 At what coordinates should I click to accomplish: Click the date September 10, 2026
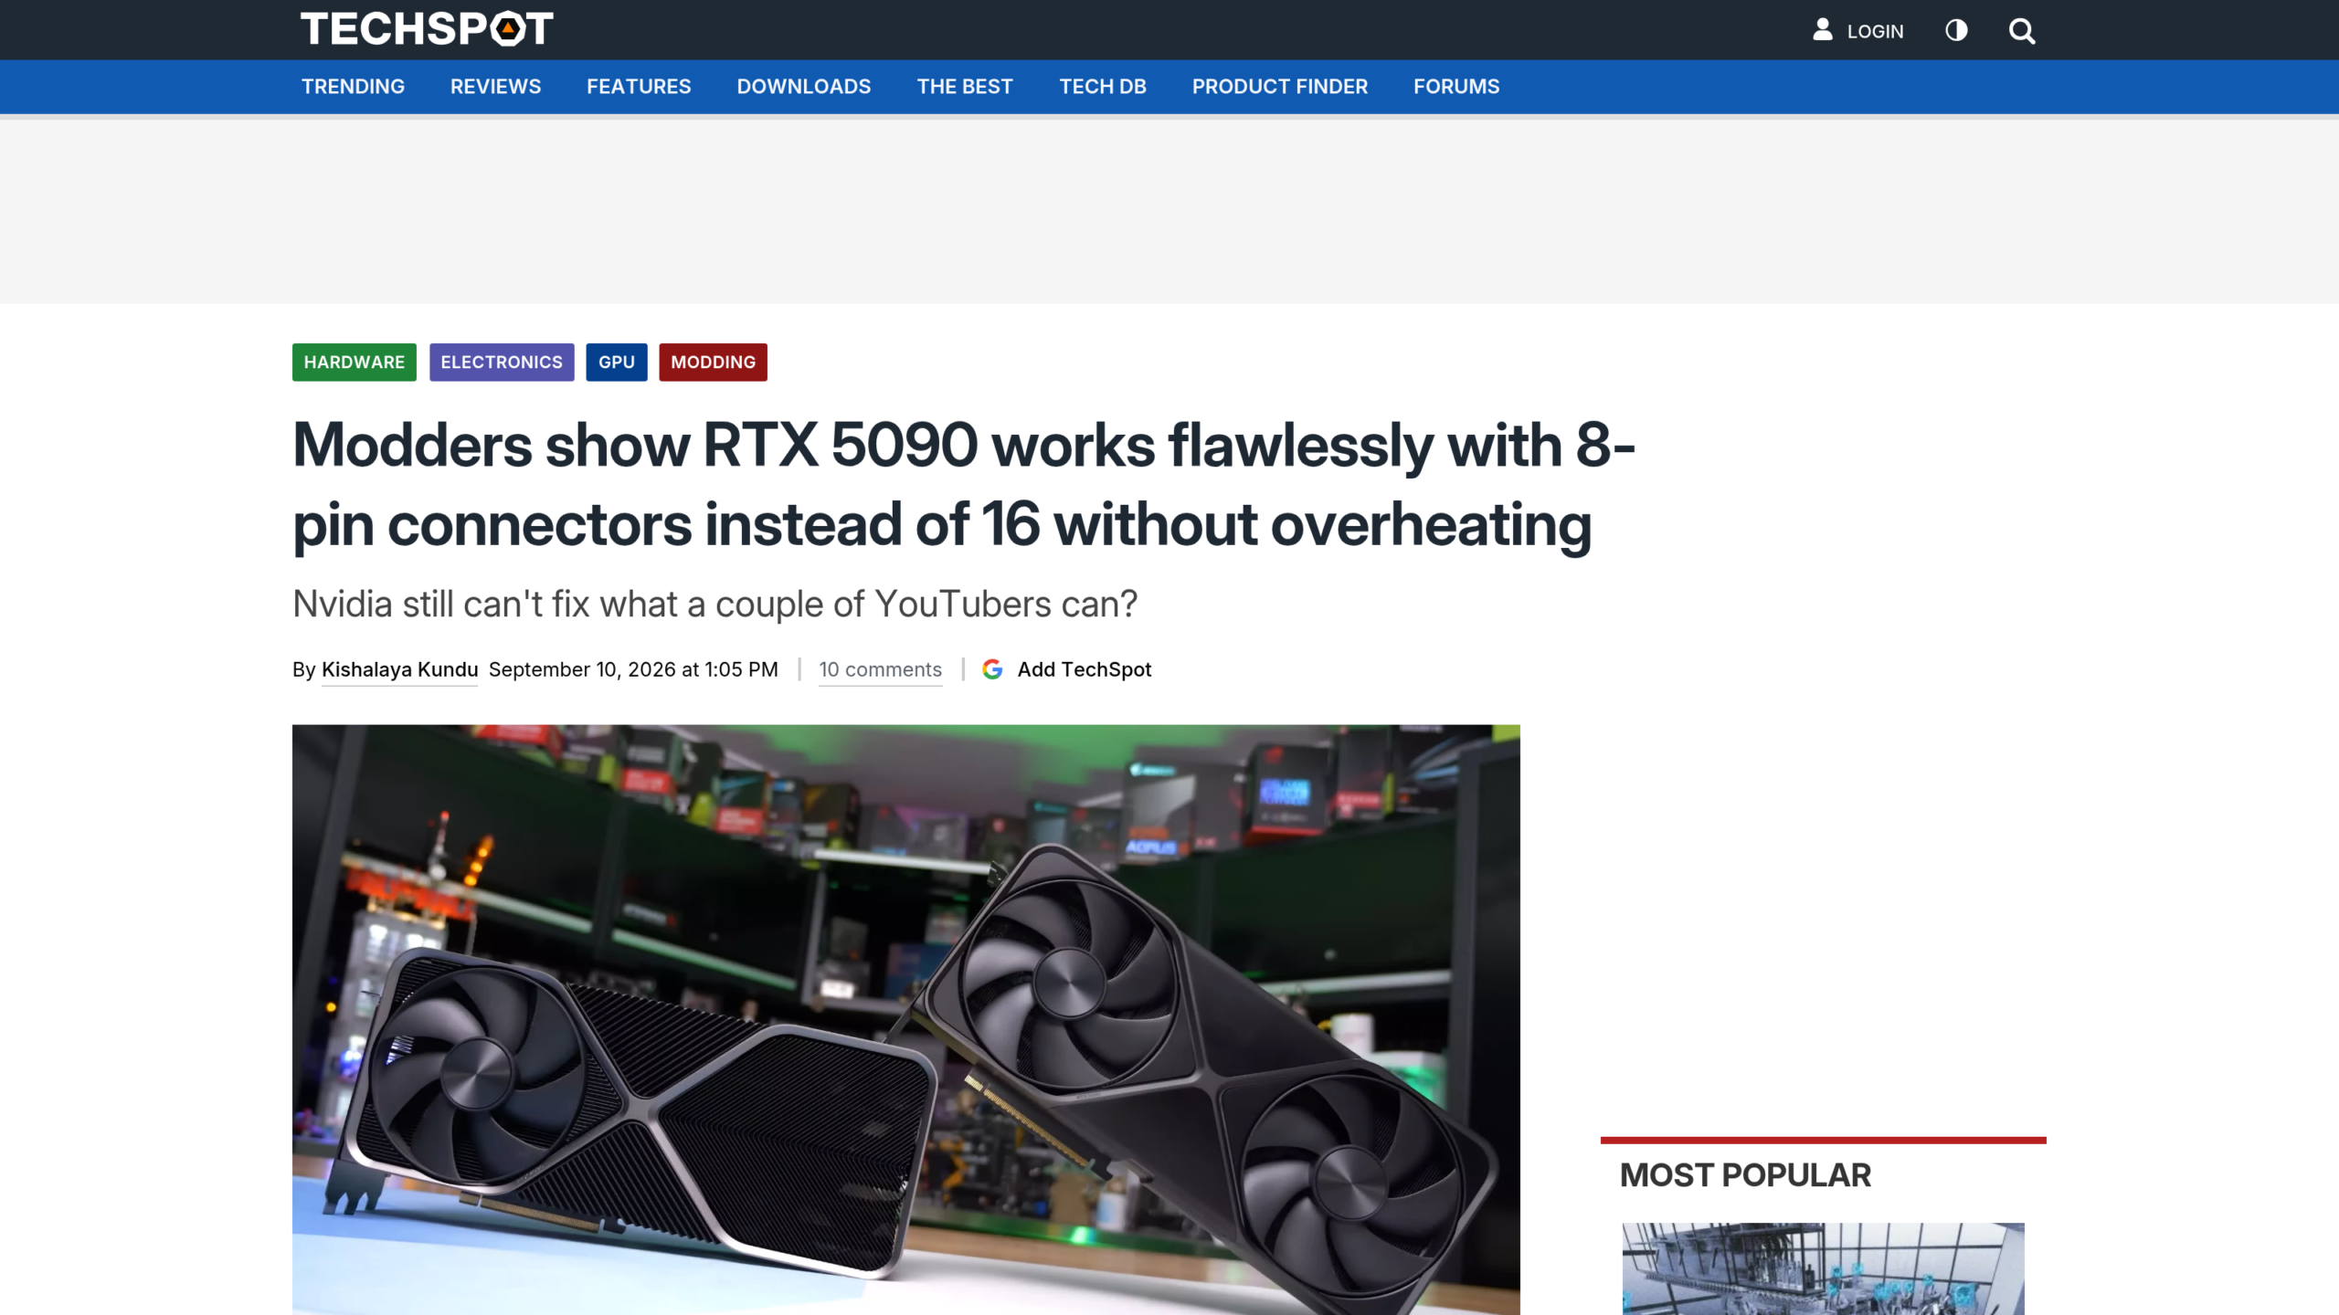coord(633,669)
